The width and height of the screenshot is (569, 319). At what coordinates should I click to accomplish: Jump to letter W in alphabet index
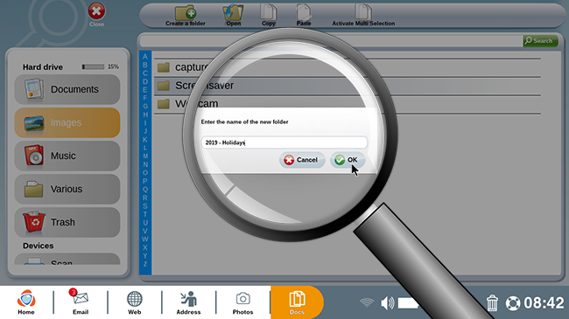(x=145, y=239)
